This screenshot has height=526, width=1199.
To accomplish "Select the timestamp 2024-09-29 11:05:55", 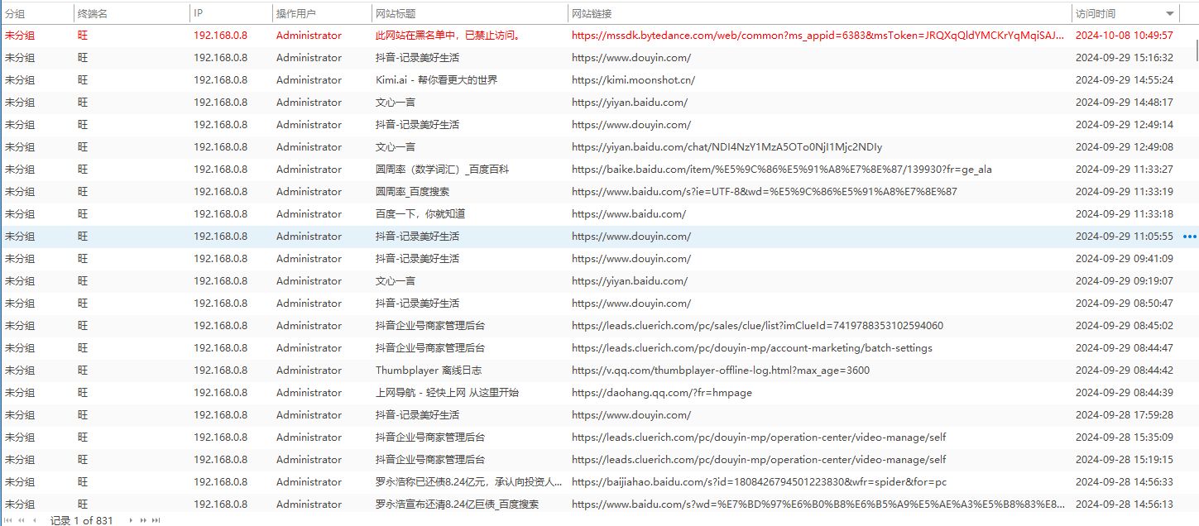I will [x=1124, y=237].
